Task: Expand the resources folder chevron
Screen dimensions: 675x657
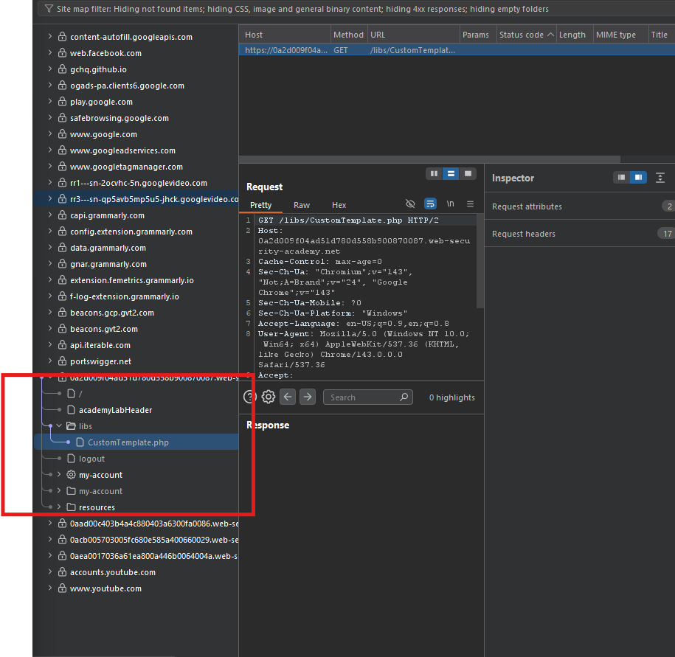Action: click(x=59, y=507)
